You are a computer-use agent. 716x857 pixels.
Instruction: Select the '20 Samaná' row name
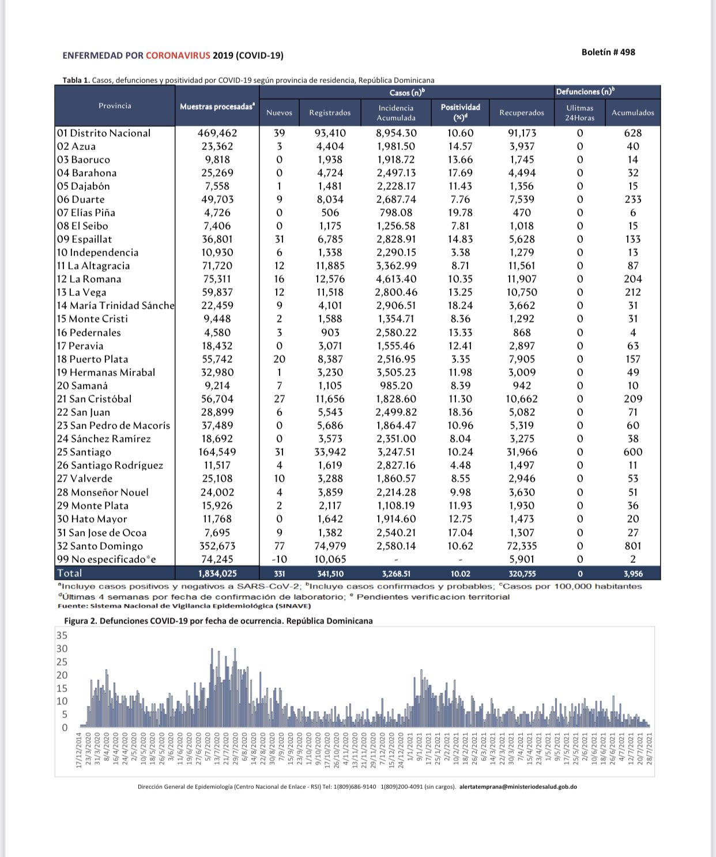point(82,385)
